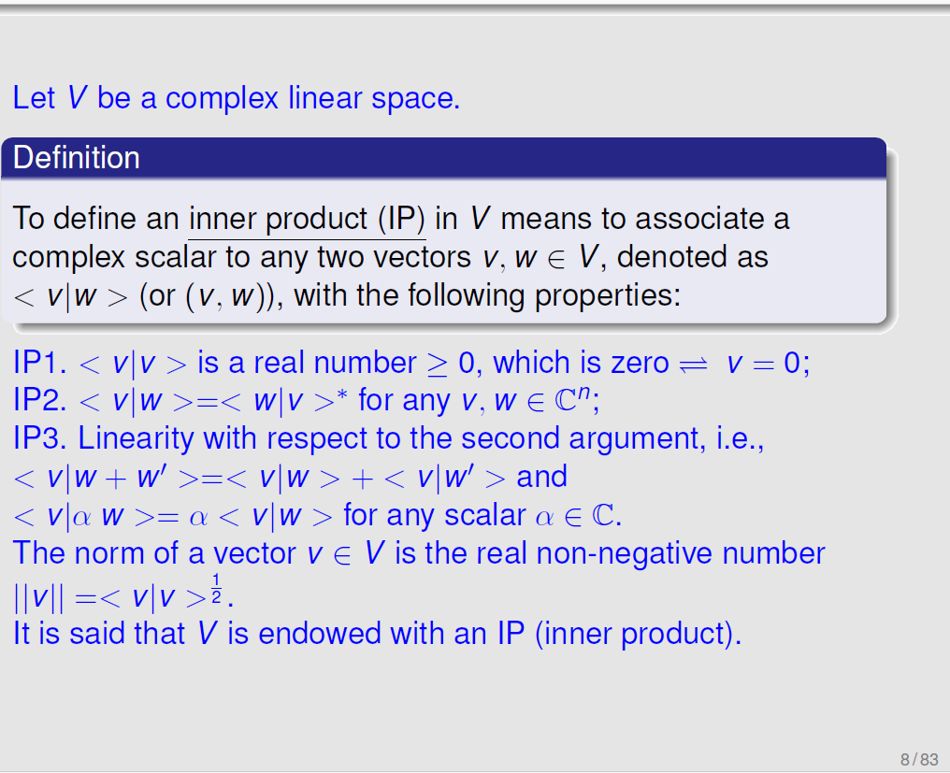
Task: Click the one-half exponent in the norm formula
Action: click(216, 590)
